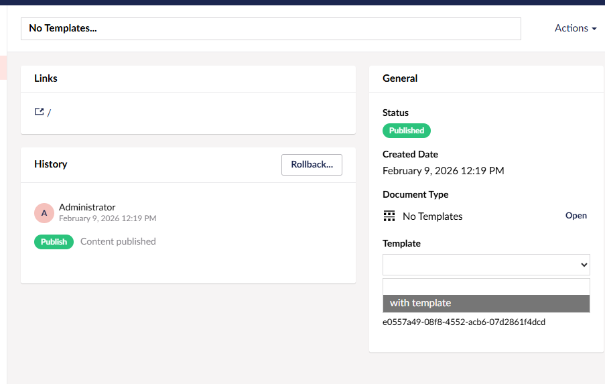The height and width of the screenshot is (384, 605).
Task: Click the content GUID key text
Action: pyautogui.click(x=464, y=322)
